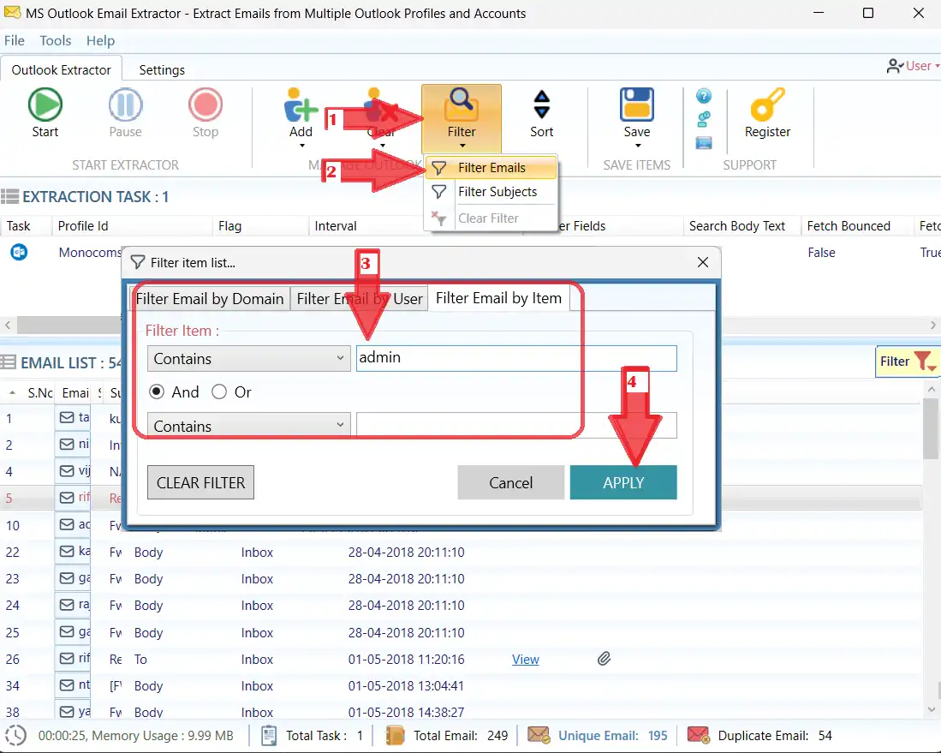The height and width of the screenshot is (753, 941).
Task: Click the second empty filter text field
Action: [516, 426]
